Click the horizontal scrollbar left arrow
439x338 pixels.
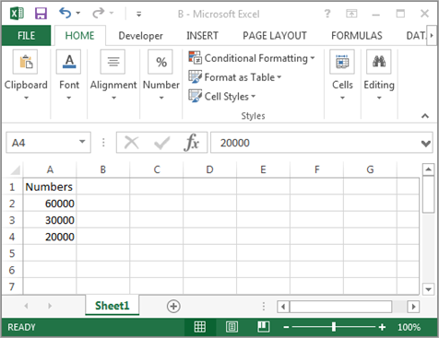pyautogui.click(x=283, y=307)
